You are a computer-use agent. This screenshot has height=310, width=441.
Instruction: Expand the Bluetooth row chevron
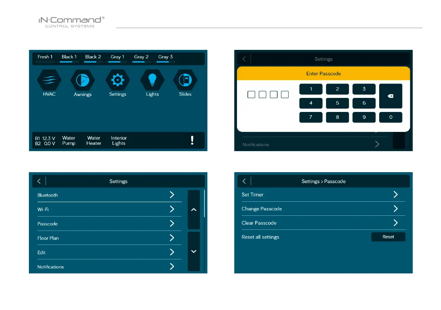[172, 195]
